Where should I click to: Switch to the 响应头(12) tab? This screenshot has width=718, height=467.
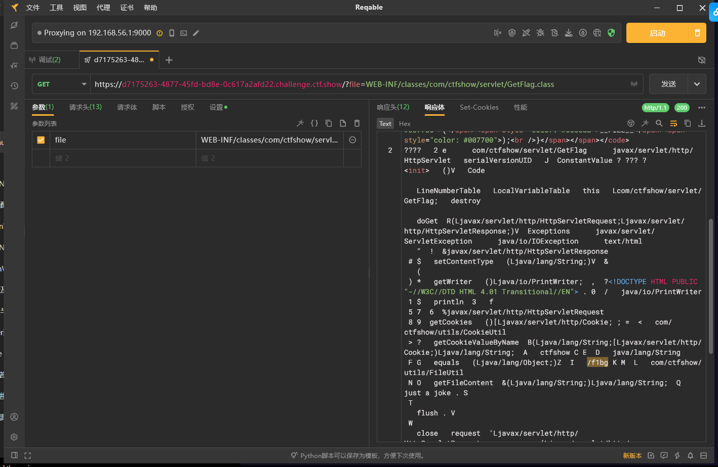[393, 107]
